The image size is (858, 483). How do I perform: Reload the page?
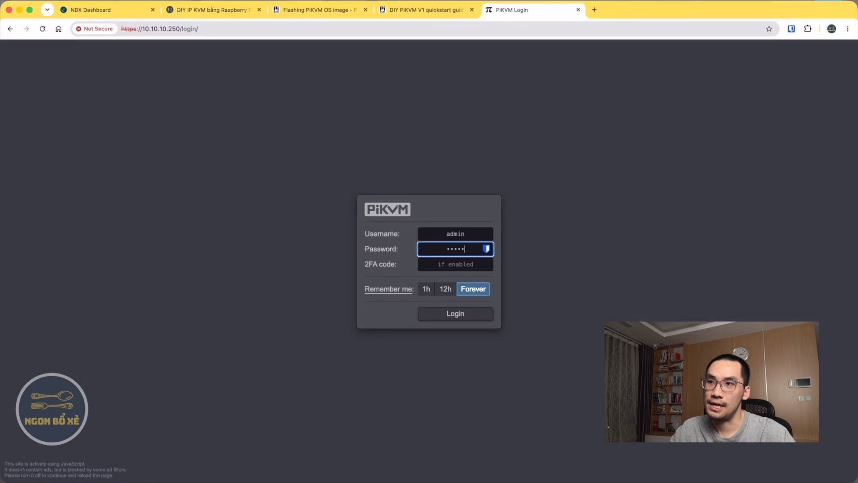click(x=42, y=29)
